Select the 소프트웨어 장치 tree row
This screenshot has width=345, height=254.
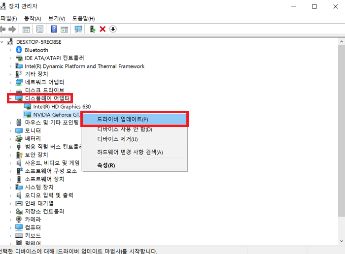44,179
